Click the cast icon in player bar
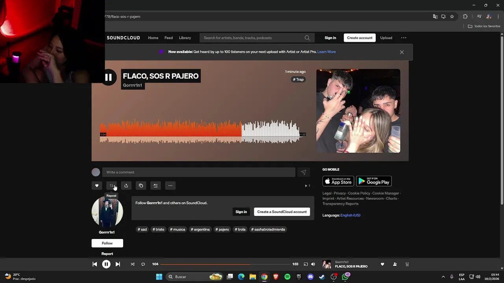Screen dimensions: 504x283 point(306,264)
